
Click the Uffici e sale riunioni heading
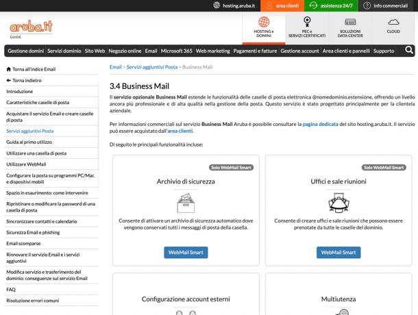coord(339,181)
